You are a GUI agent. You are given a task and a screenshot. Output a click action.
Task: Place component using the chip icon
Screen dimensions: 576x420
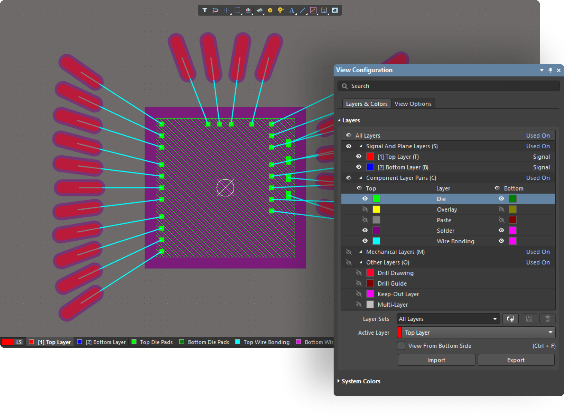(x=259, y=10)
